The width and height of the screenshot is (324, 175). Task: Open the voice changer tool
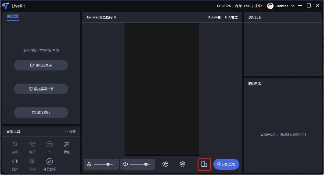15,162
